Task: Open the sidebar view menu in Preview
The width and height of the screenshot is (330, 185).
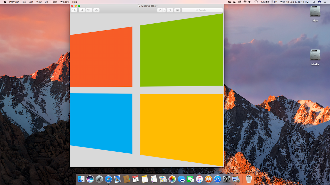Action: (x=74, y=10)
